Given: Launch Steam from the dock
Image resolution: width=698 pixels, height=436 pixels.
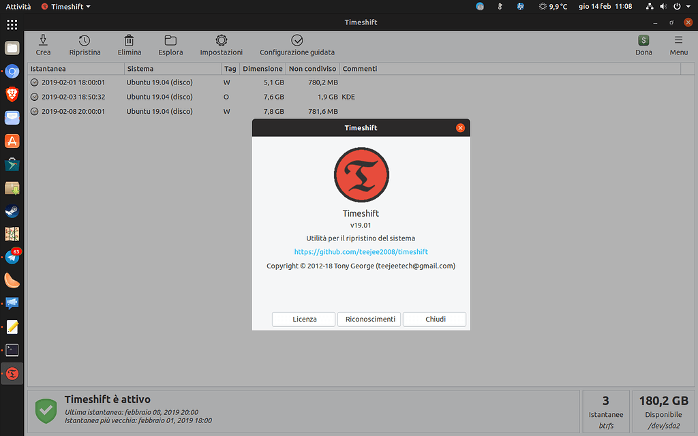Looking at the screenshot, I should pyautogui.click(x=11, y=211).
